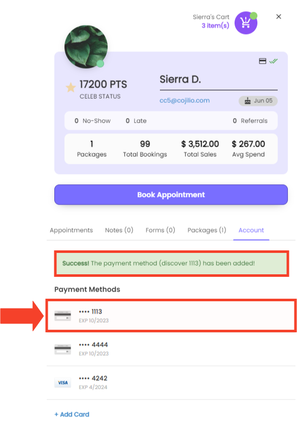
Task: Open the leaf profile avatar picture
Action: point(86,47)
